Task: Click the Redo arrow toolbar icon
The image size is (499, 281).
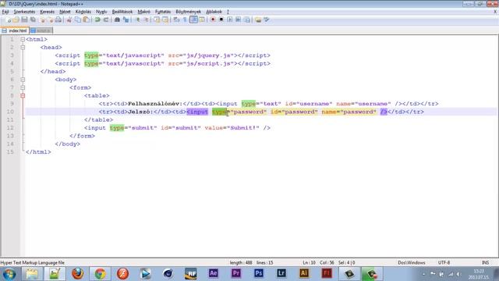Action: point(106,20)
